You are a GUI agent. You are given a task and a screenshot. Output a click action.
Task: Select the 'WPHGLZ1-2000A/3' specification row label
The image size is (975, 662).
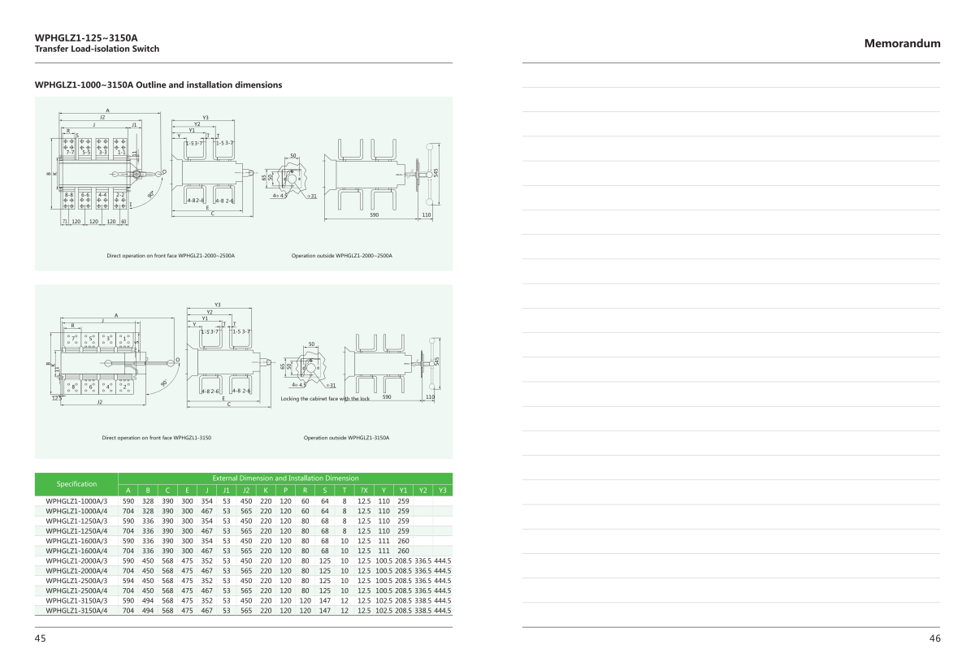tap(76, 560)
